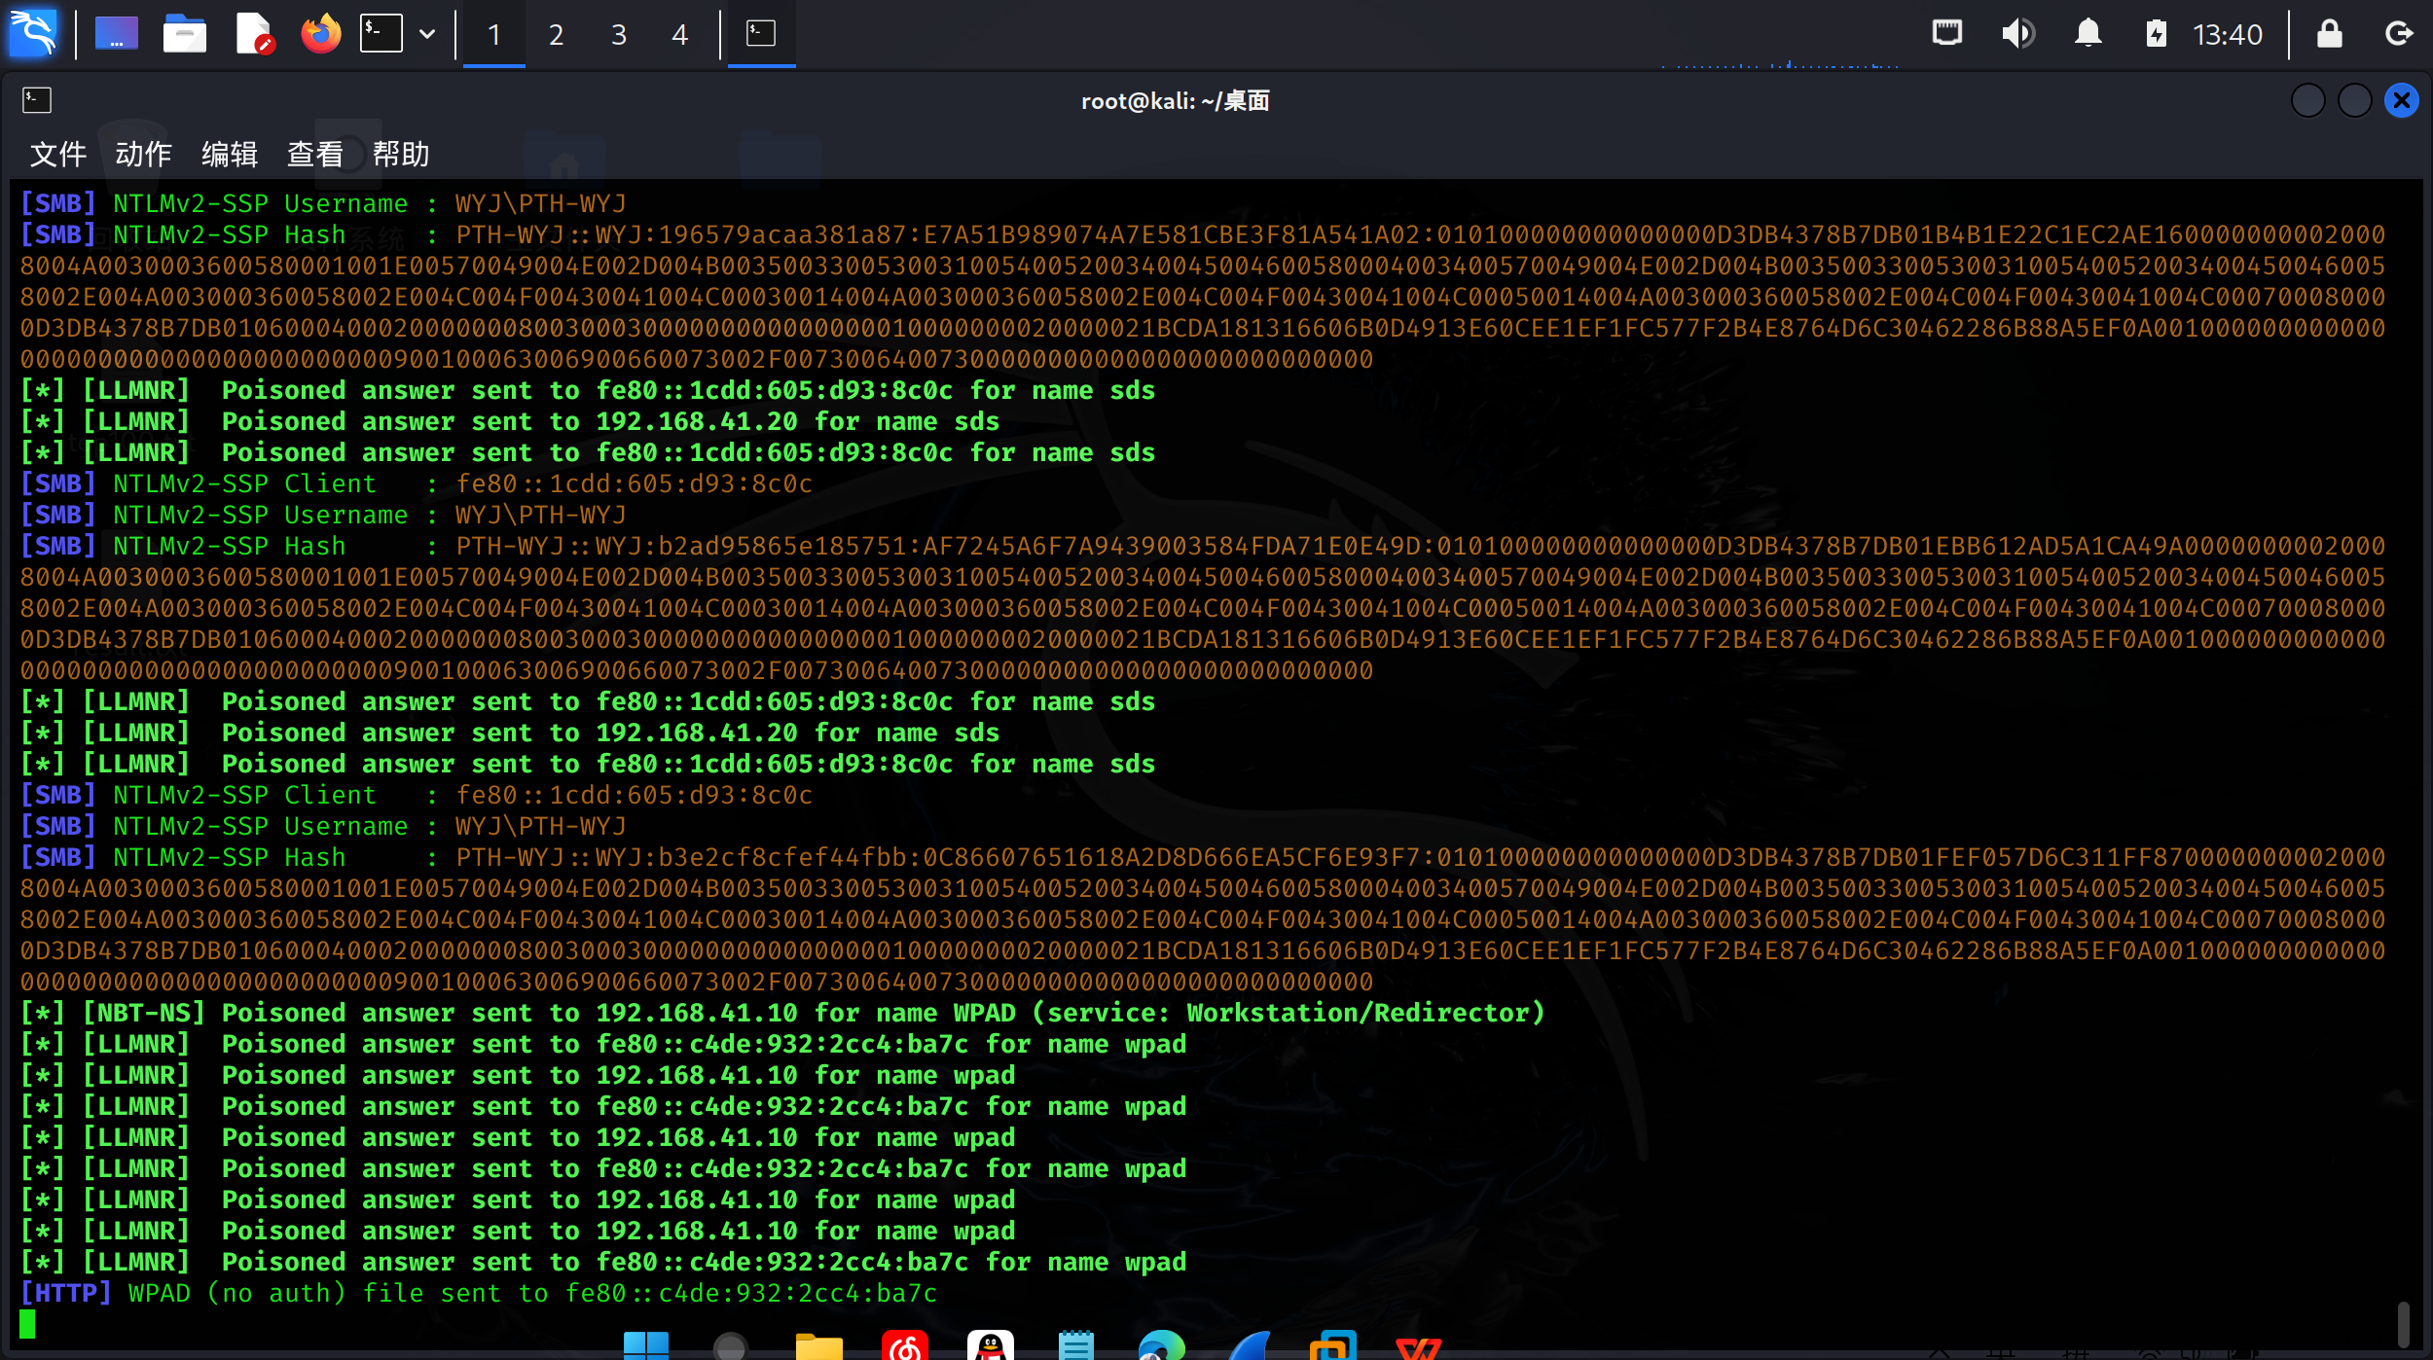Open the notifications bell icon

pos(2088,34)
